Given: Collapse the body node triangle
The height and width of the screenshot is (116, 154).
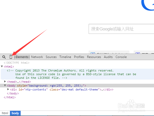Looking at the screenshot, I should (5, 85).
